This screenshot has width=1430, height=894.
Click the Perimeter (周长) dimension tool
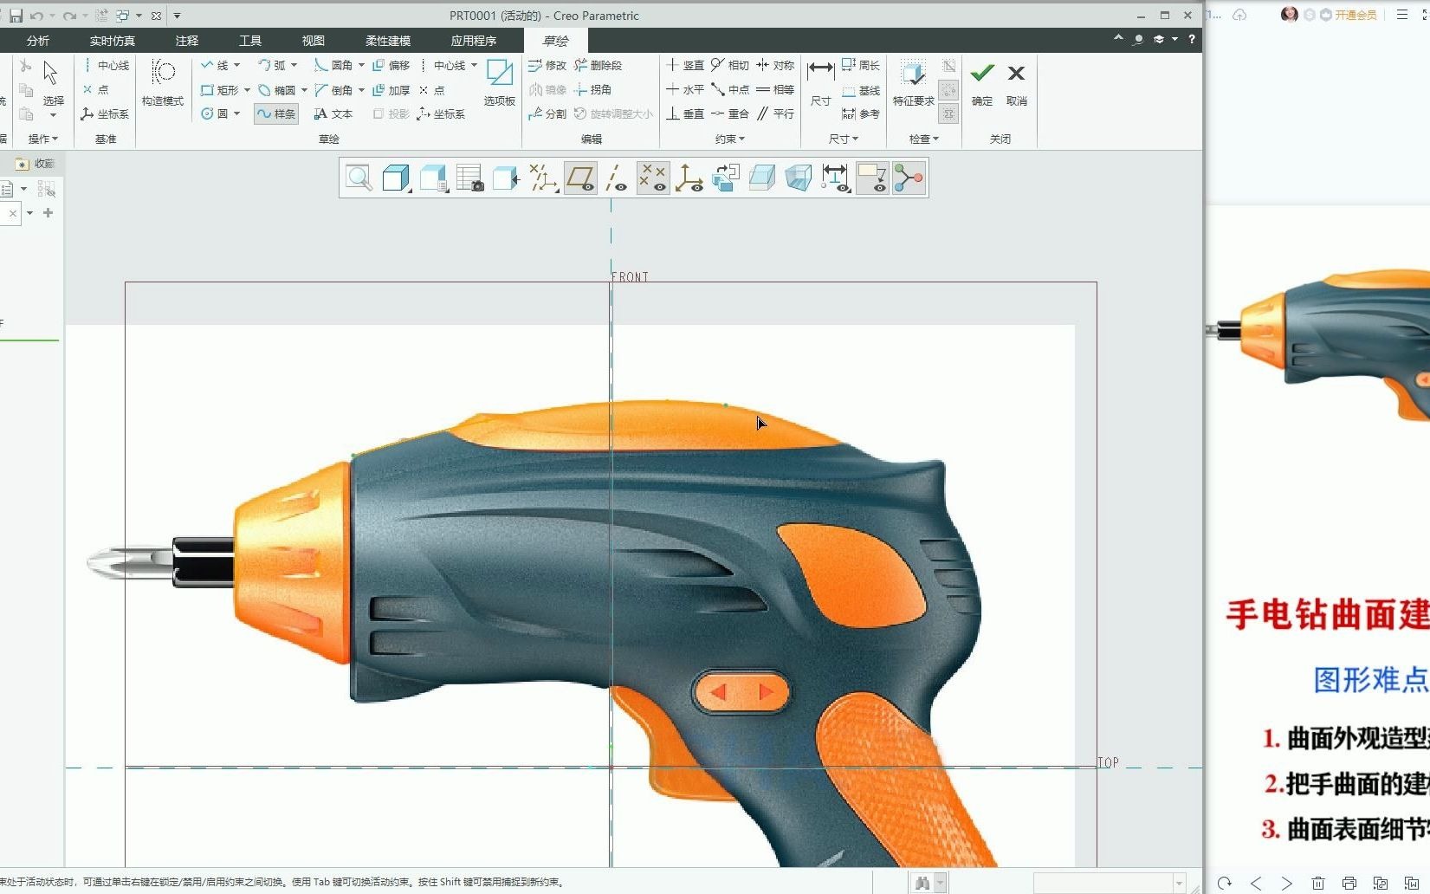click(x=861, y=65)
